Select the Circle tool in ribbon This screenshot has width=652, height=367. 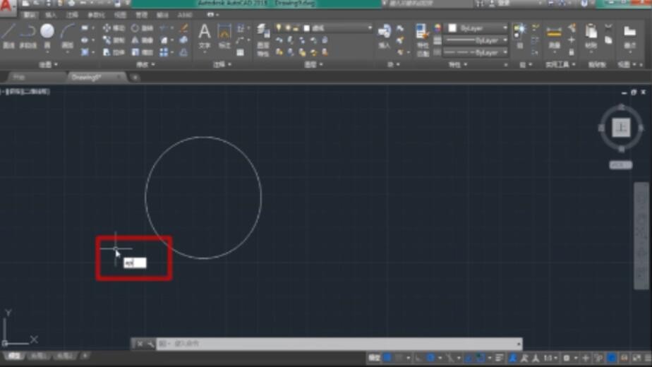coord(47,33)
